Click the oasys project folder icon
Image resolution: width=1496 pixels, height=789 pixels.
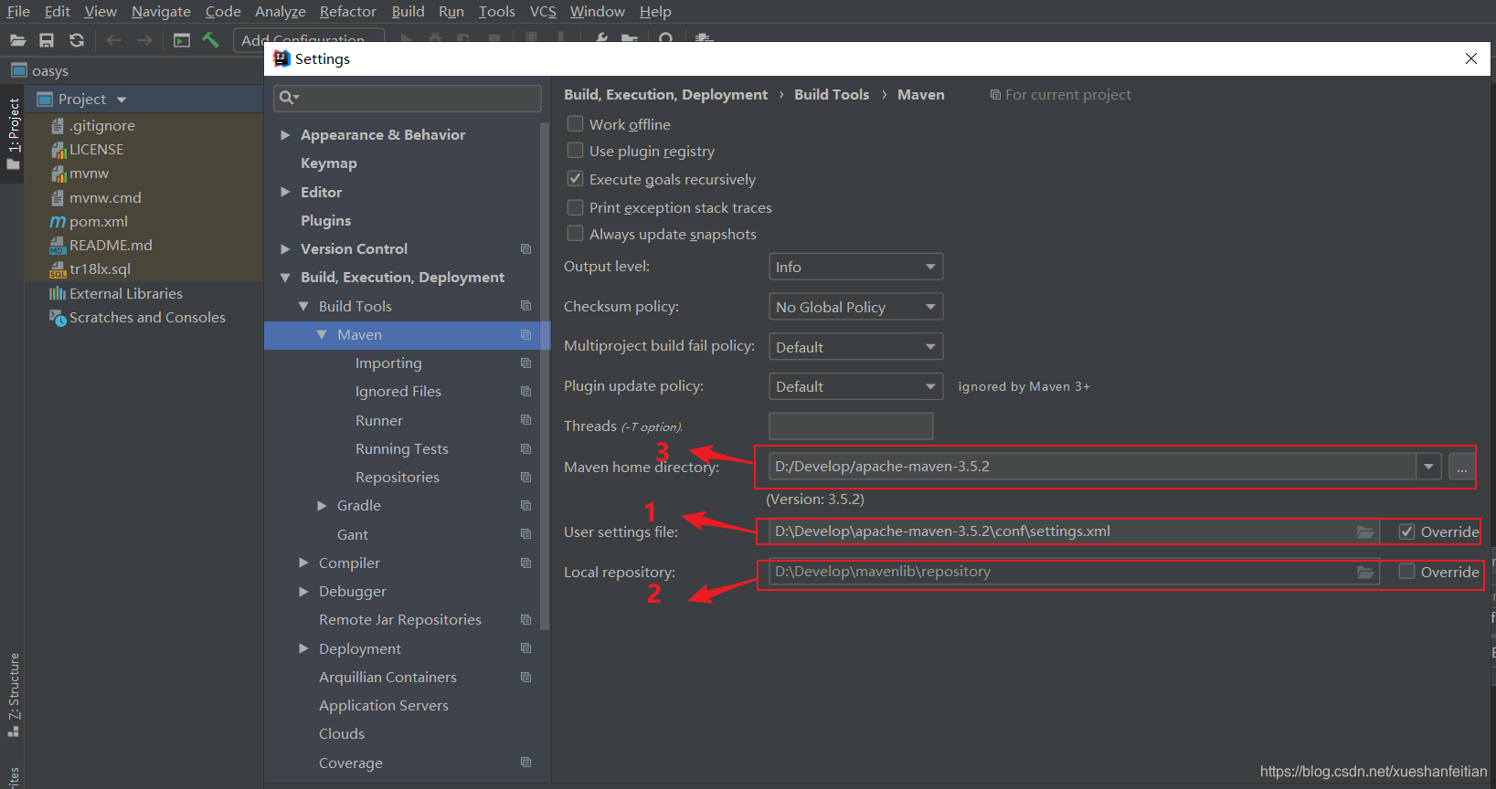18,70
